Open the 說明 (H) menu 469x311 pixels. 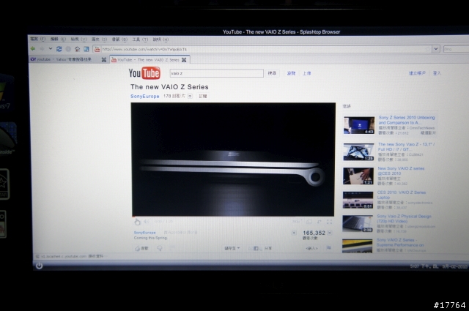point(160,40)
